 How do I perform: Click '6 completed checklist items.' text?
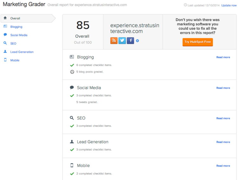[x=94, y=65]
